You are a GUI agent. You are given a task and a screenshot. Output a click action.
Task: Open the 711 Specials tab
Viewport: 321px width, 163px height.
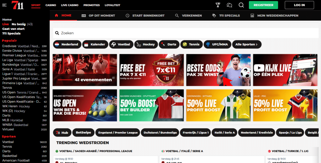(226, 16)
